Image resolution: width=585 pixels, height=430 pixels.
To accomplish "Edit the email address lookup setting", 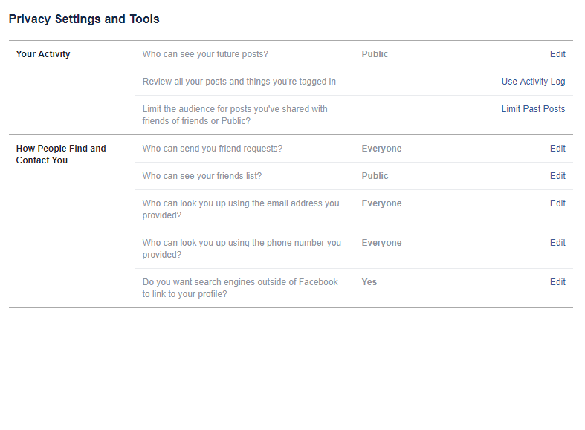I will [557, 203].
